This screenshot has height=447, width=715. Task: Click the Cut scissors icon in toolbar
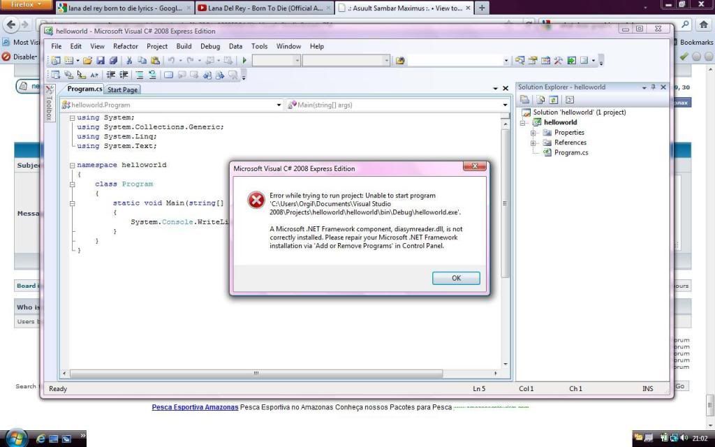point(129,61)
